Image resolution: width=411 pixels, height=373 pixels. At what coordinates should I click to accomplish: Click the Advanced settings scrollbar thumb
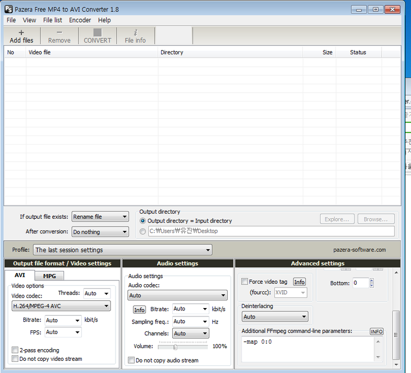[396, 335]
